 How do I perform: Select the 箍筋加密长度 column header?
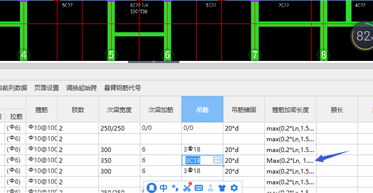click(x=291, y=110)
